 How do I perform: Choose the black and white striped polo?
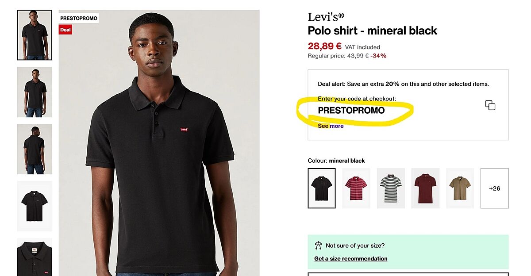391,188
